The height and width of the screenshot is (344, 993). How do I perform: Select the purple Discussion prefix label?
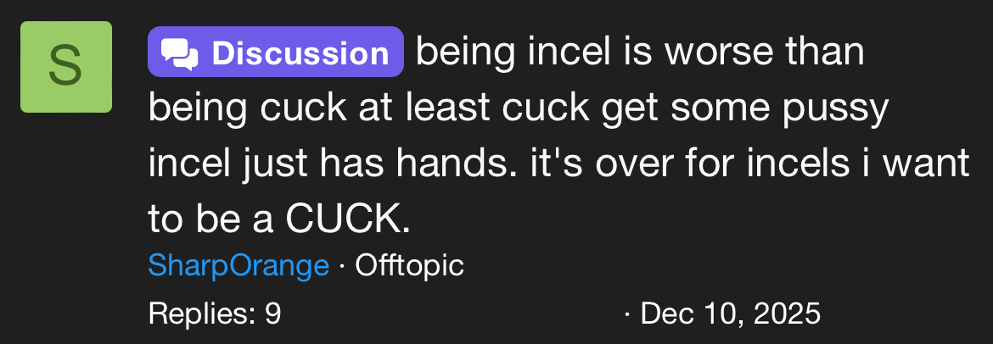[275, 53]
